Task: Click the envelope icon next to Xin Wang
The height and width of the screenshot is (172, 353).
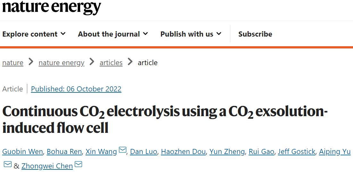Action: pos(122,150)
